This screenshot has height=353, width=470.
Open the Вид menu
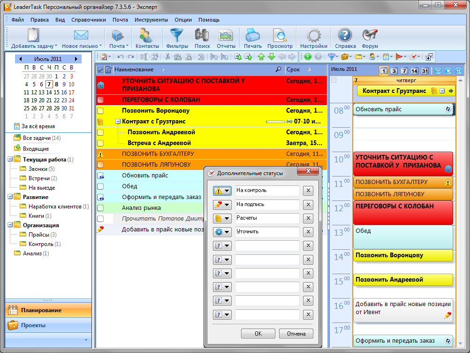tap(60, 20)
